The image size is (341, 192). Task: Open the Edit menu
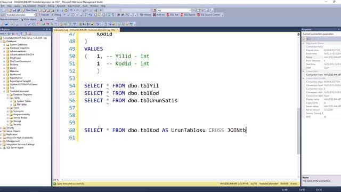click(x=3, y=6)
